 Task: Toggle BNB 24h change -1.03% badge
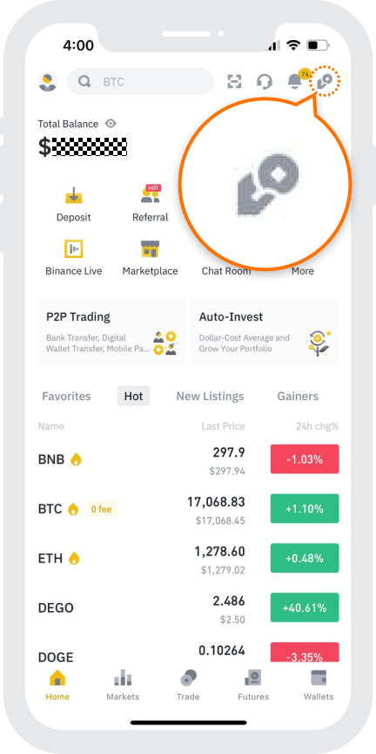point(305,459)
